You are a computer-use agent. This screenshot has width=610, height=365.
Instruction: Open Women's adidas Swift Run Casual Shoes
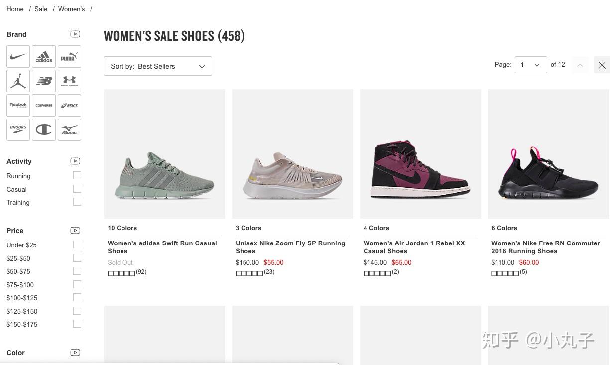162,247
